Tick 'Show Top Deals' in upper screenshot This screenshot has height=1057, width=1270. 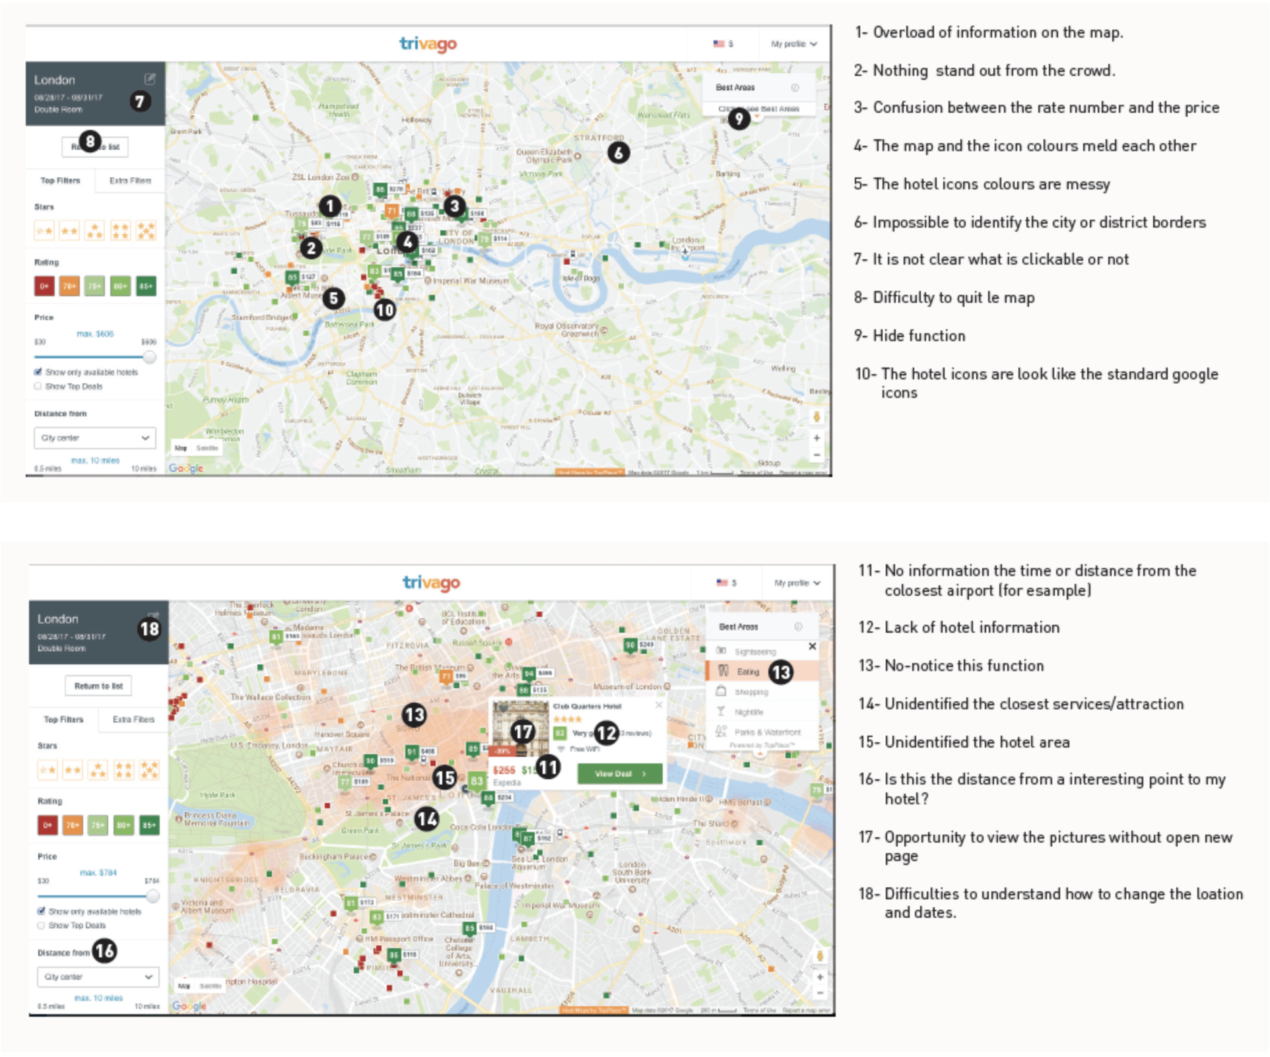(x=38, y=386)
